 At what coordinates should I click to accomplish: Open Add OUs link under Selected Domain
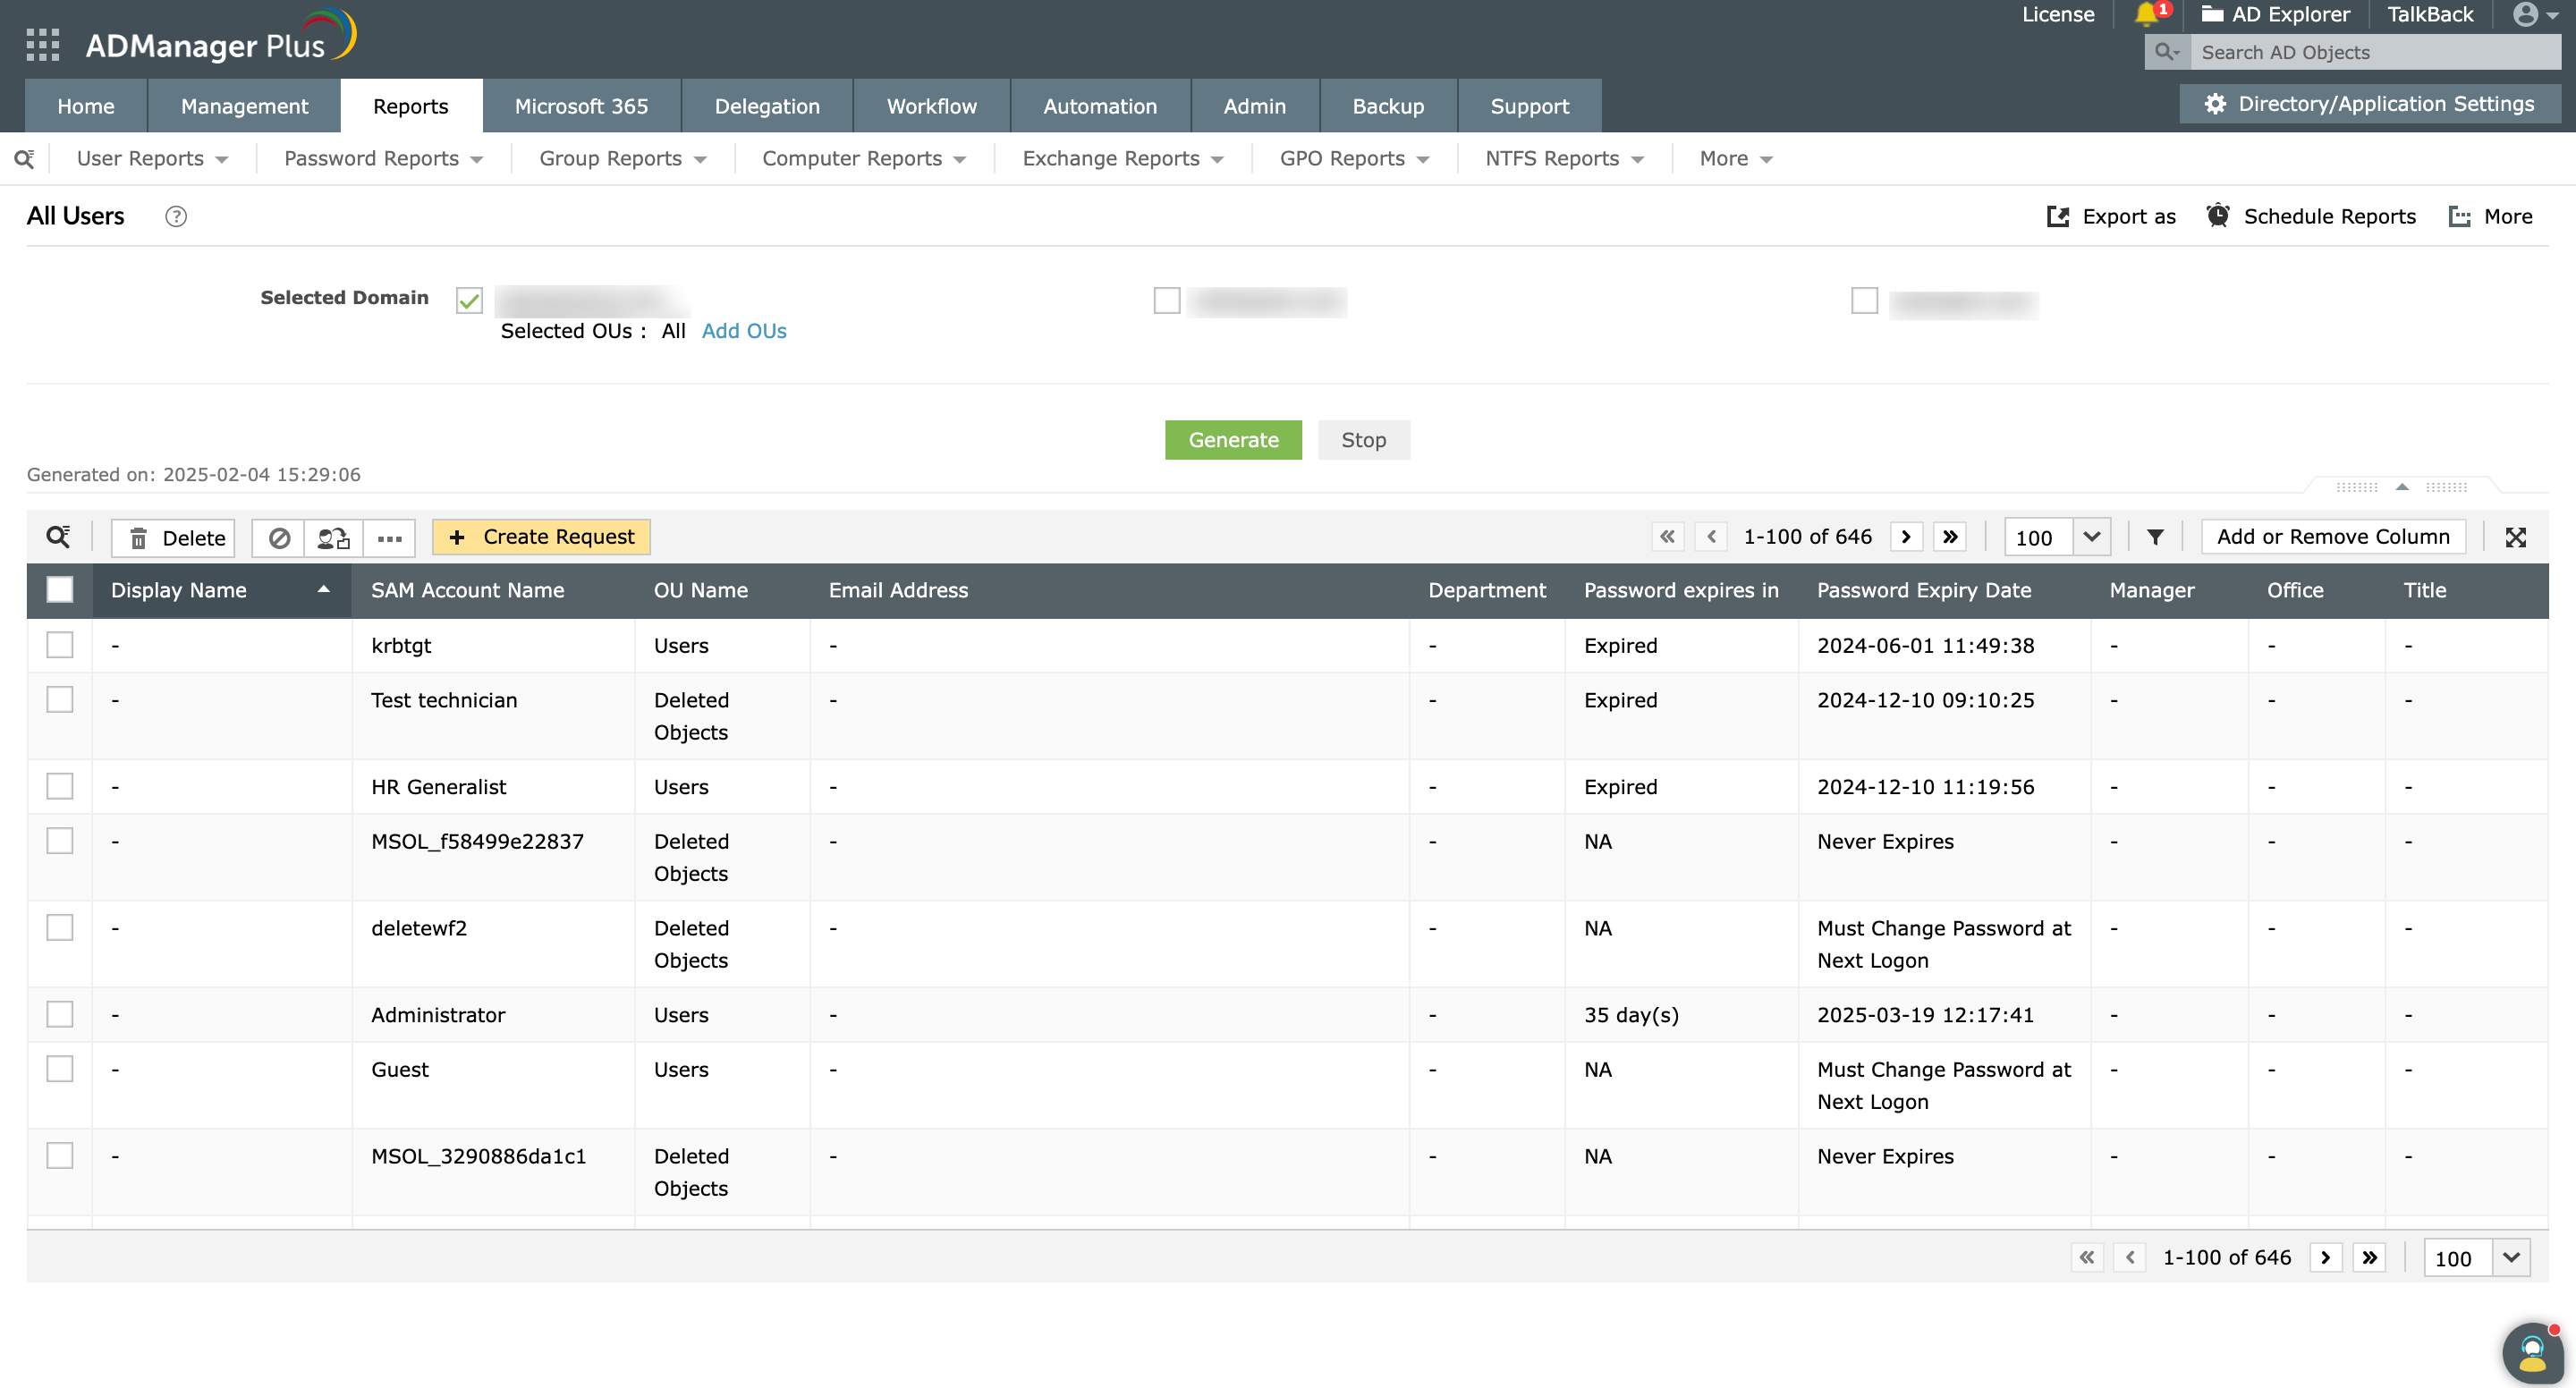[x=744, y=331]
